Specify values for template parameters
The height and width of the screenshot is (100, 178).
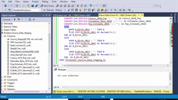pos(129,10)
